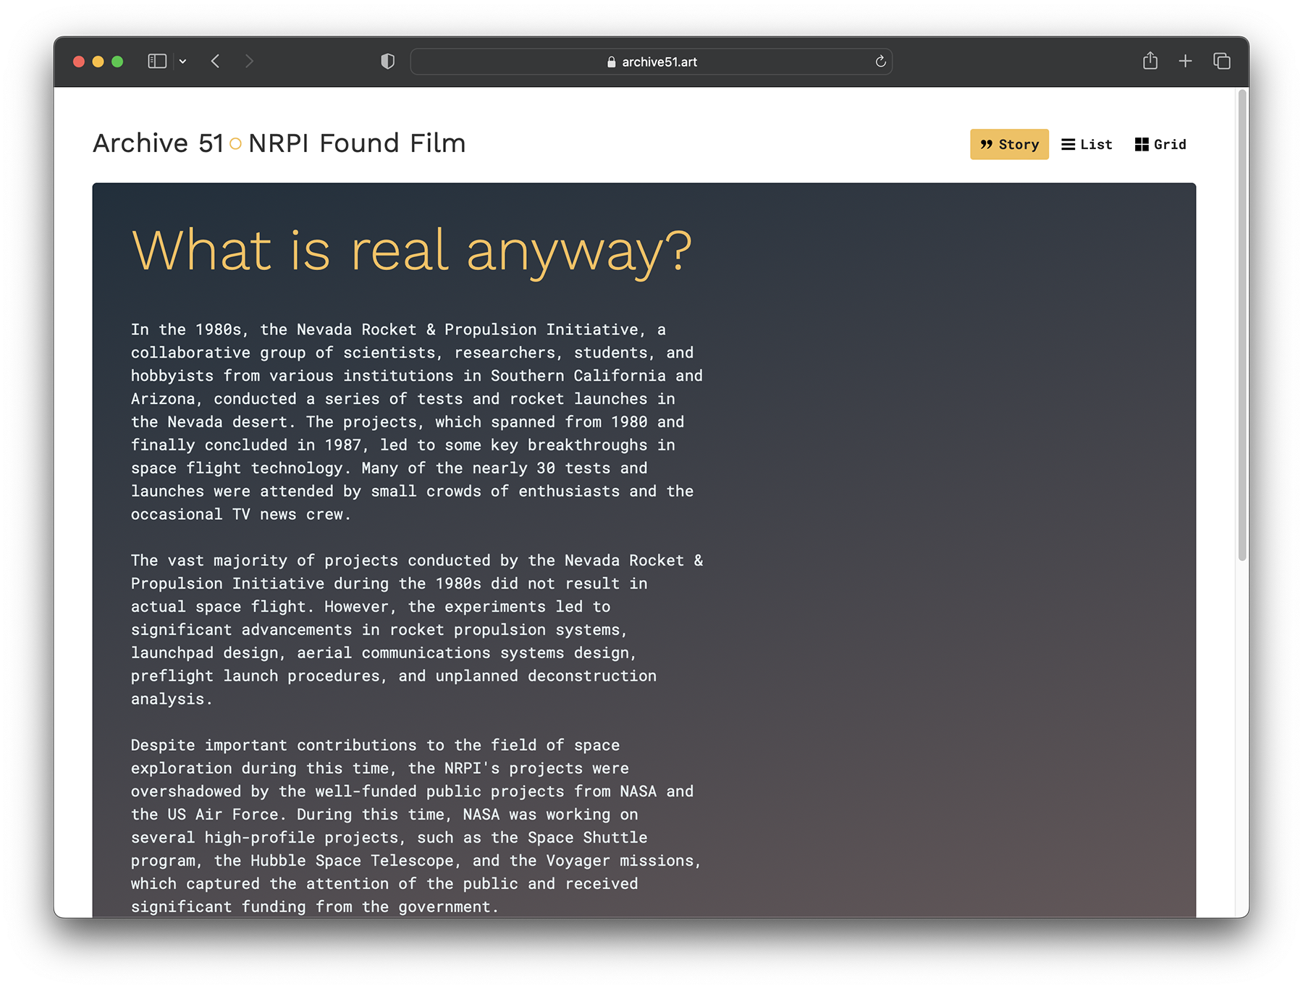Click the page vertical scrollbar
Viewport: 1303px width, 989px height.
(x=1242, y=326)
